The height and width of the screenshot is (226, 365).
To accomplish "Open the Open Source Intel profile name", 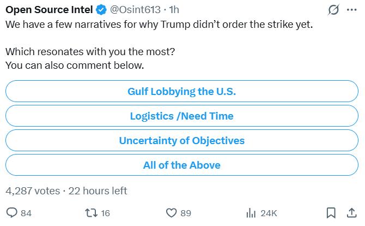I will 49,10.
